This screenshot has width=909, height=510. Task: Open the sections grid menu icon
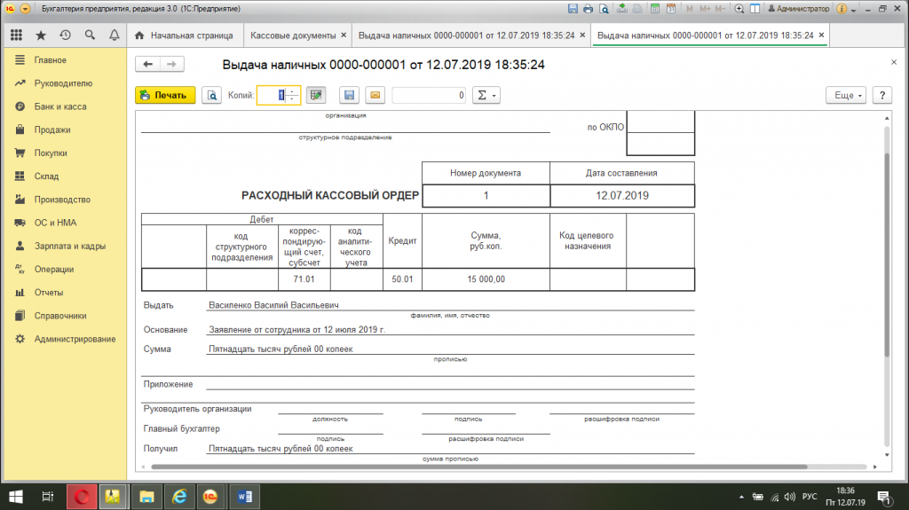pyautogui.click(x=16, y=35)
